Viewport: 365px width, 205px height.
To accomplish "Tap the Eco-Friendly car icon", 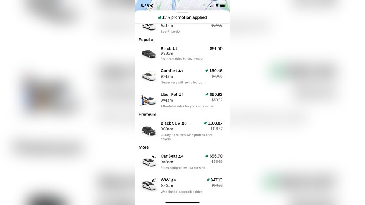I will (x=149, y=27).
